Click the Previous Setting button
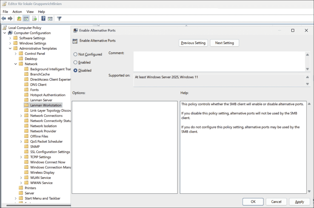This screenshot has height=208, width=314. (193, 43)
